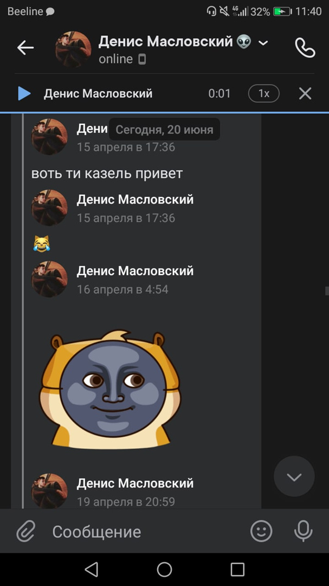Open the emoji and sticker picker
The image size is (329, 586).
pos(261,531)
